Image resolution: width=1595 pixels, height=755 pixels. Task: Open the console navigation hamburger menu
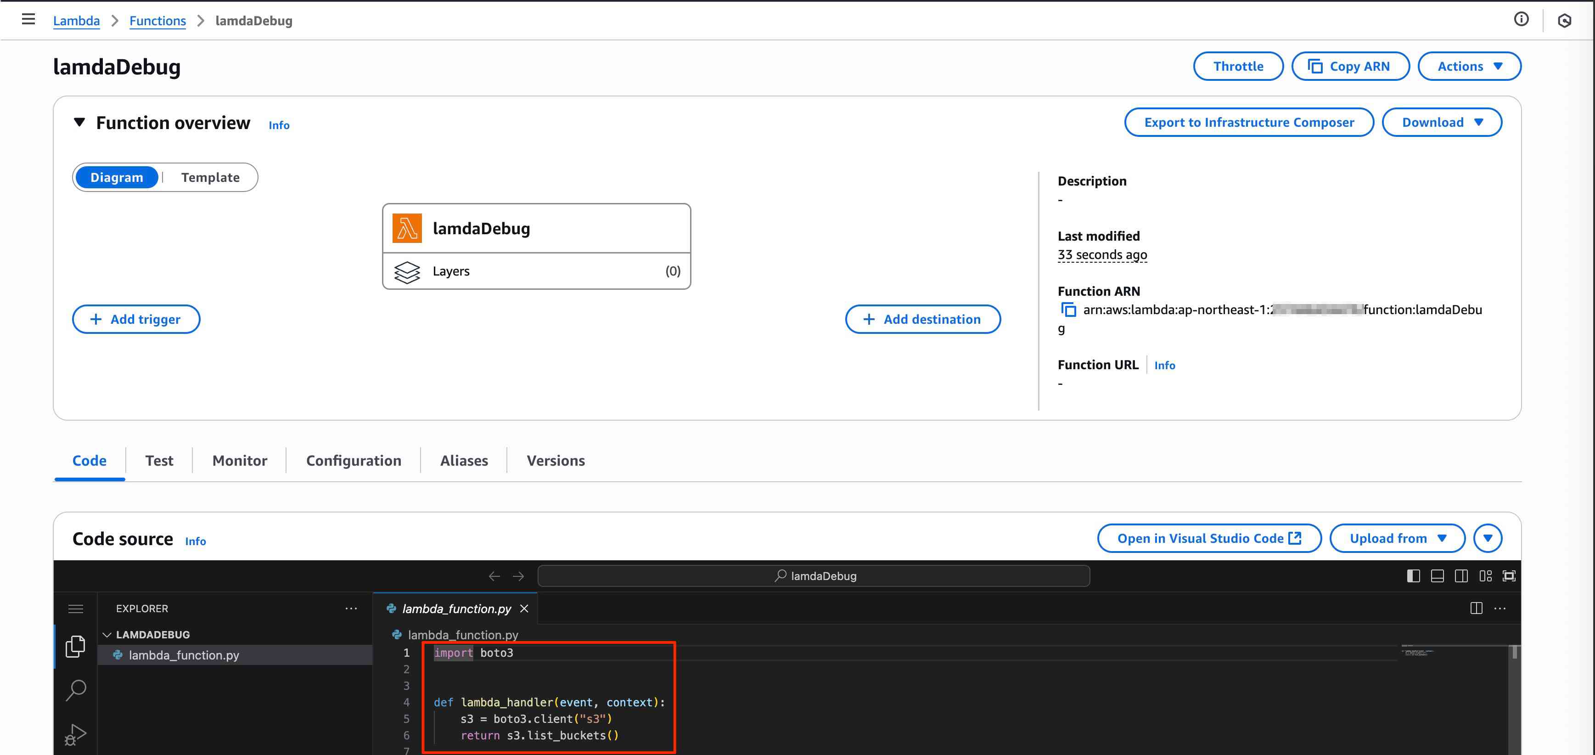[28, 20]
